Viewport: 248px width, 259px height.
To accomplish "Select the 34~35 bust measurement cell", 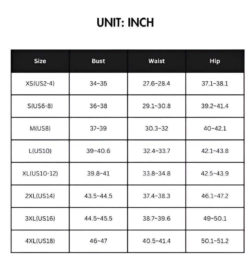I will (x=98, y=84).
